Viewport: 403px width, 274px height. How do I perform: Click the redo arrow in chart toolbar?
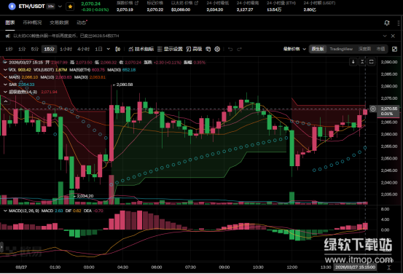[x=239, y=49]
